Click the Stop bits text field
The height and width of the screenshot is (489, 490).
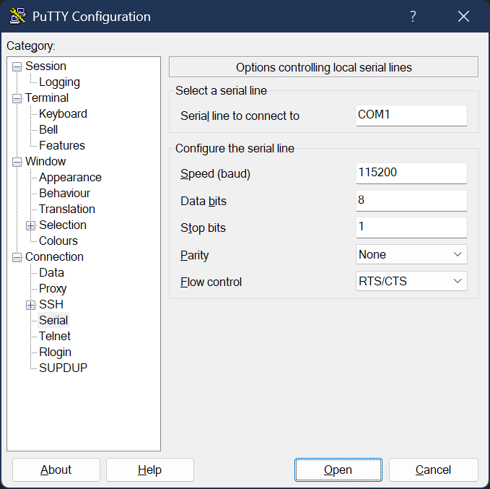click(x=411, y=228)
